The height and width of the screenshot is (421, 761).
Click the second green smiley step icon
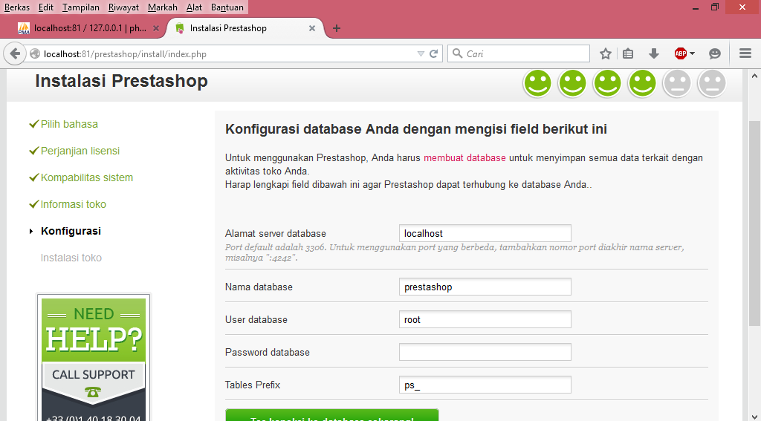click(572, 83)
